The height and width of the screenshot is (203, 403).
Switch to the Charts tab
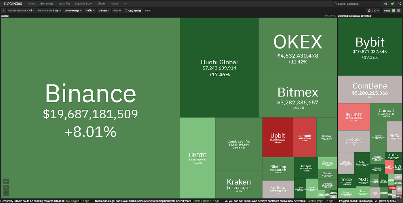[101, 3]
